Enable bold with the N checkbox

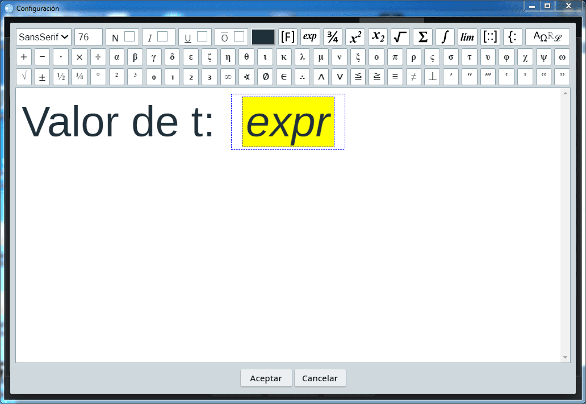[129, 37]
